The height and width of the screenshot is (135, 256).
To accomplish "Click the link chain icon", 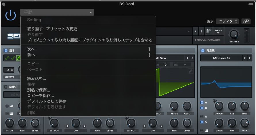I will click(245, 21).
